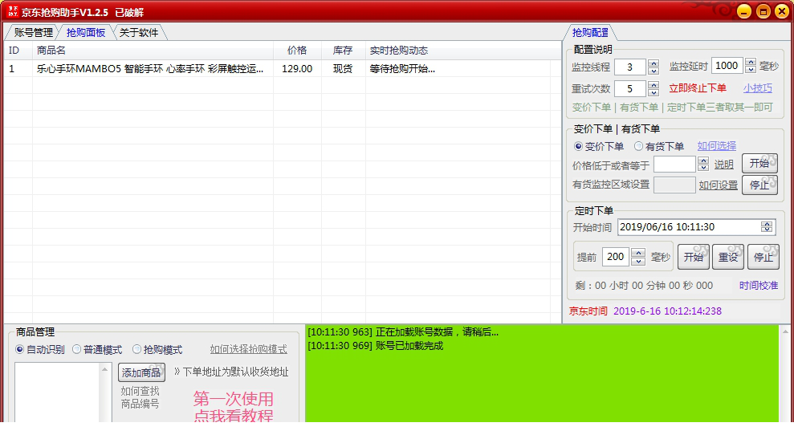Click the 价格 column header
794x439 pixels.
coord(297,51)
